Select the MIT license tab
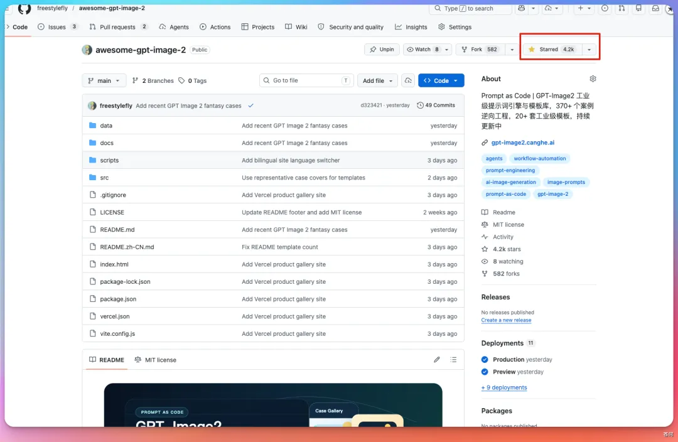 (155, 360)
